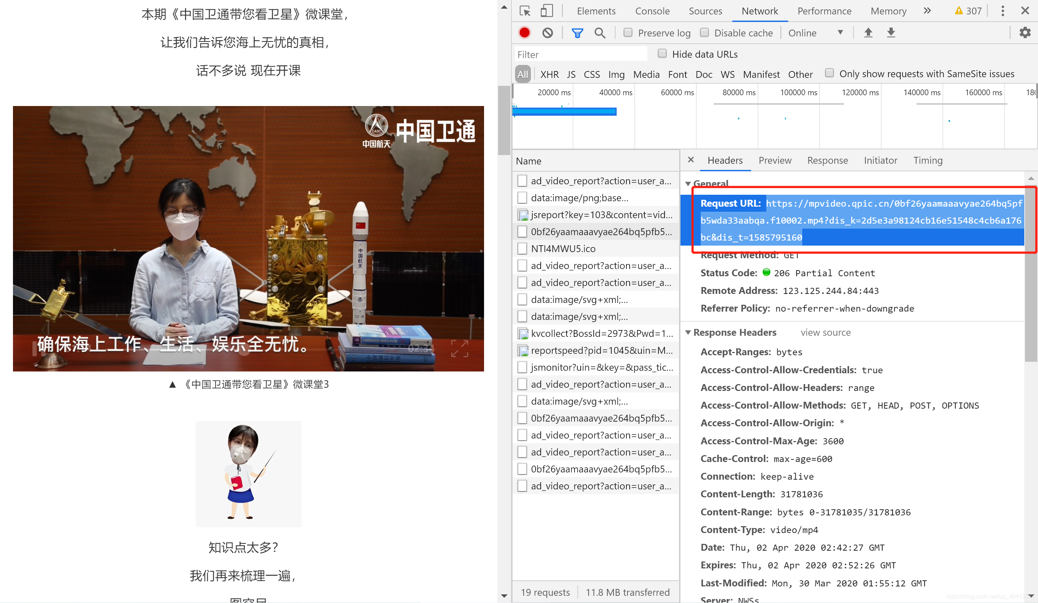The height and width of the screenshot is (603, 1038).
Task: Click the Filter text input field
Action: point(581,54)
